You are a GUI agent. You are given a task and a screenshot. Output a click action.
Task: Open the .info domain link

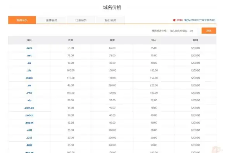click(x=29, y=93)
